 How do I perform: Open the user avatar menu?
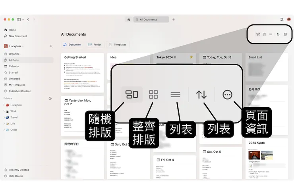point(289,19)
